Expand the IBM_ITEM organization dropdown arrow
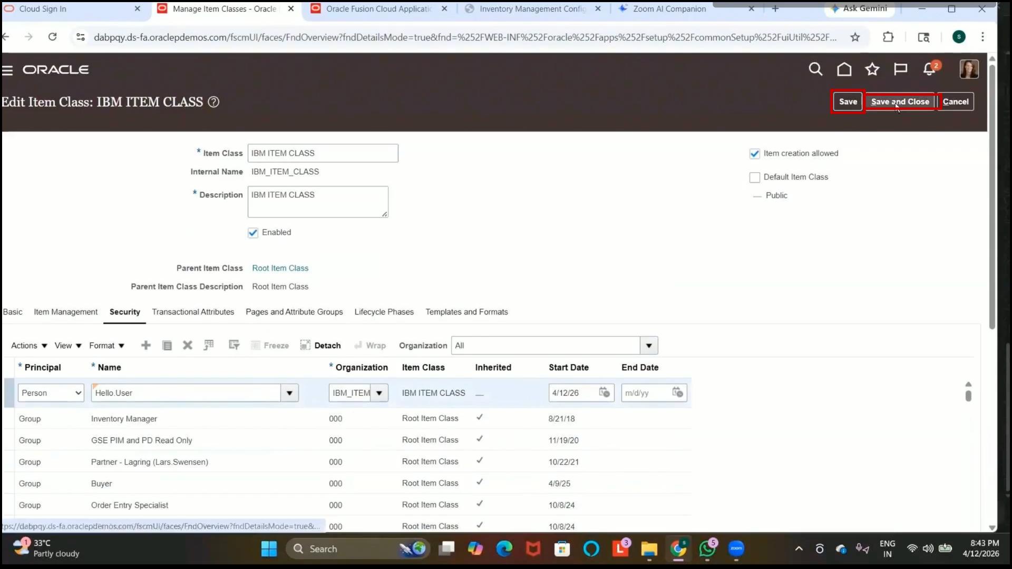 coord(379,393)
